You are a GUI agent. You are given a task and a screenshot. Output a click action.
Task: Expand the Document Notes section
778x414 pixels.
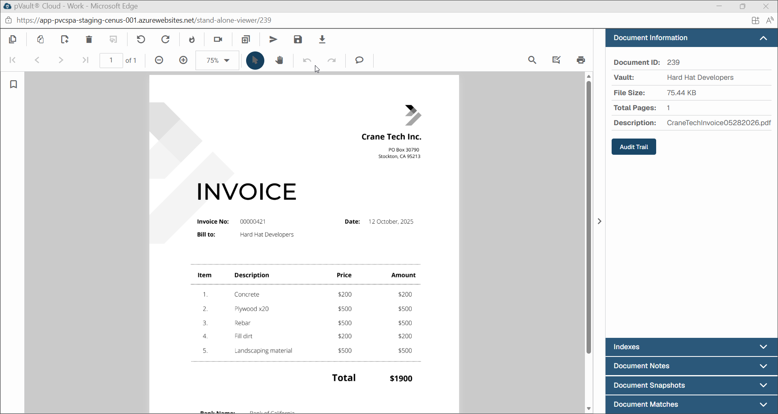[x=691, y=366]
